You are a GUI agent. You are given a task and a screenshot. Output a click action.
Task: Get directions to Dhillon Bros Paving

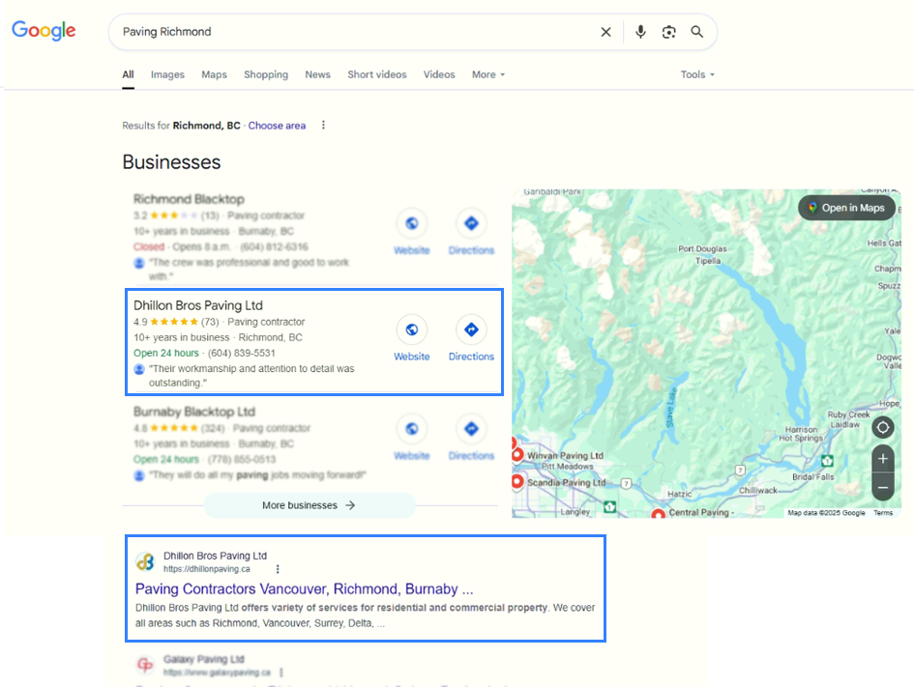tap(471, 330)
